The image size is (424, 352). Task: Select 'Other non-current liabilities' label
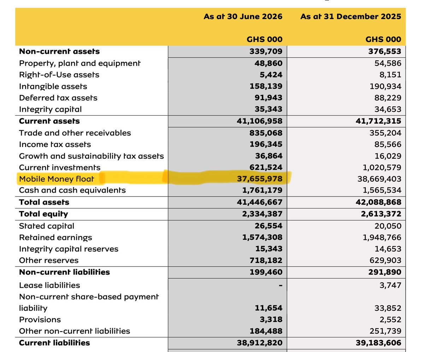[75, 331]
